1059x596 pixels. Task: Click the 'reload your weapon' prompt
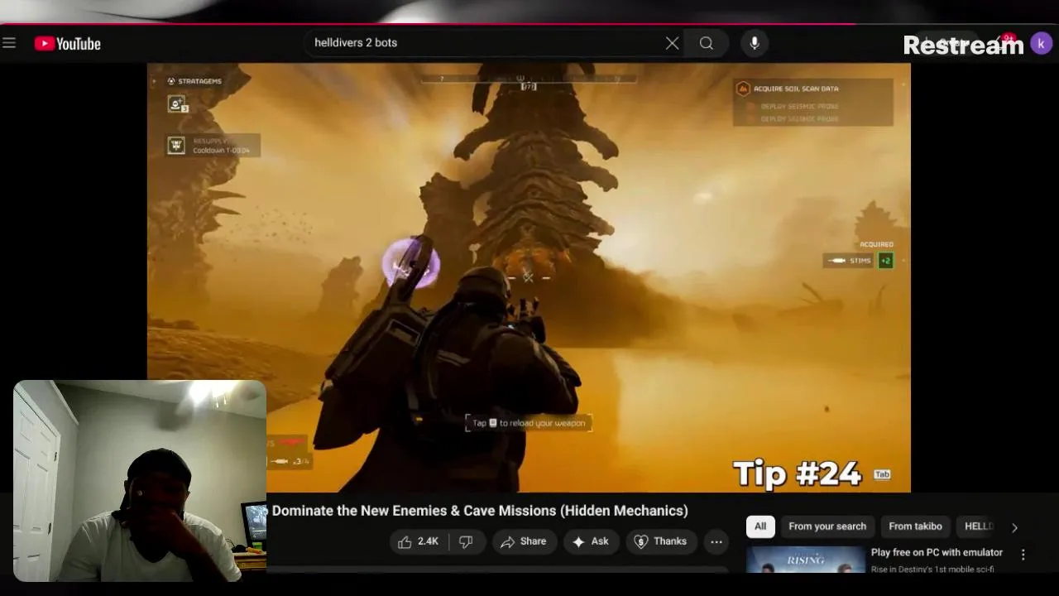[x=529, y=423]
